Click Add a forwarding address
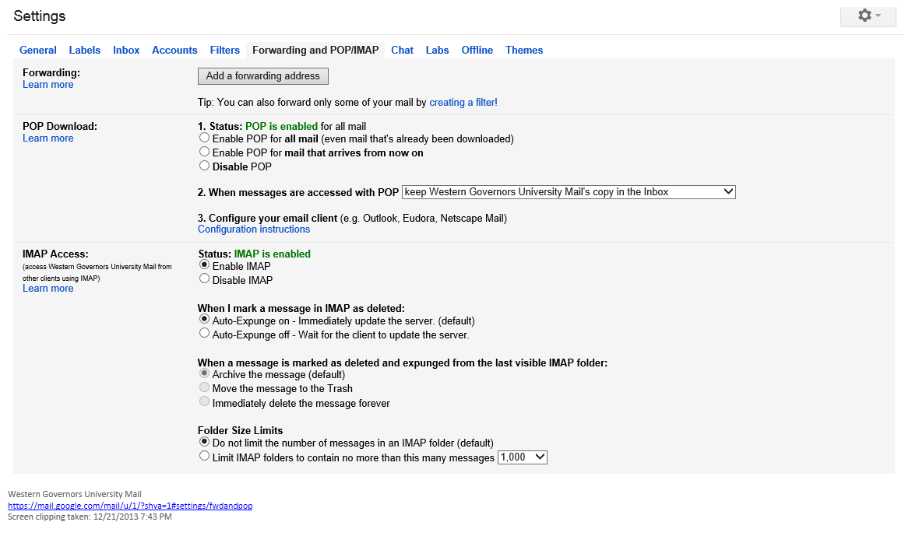This screenshot has height=557, width=905. click(x=262, y=75)
